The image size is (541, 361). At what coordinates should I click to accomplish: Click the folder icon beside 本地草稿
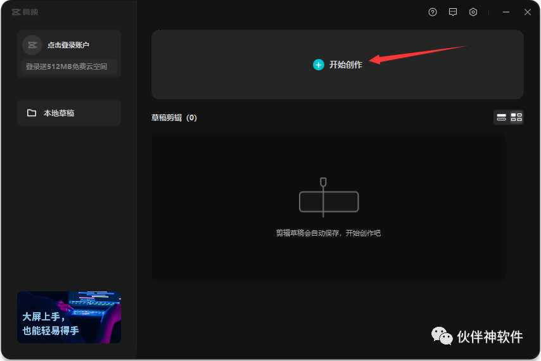tap(32, 113)
